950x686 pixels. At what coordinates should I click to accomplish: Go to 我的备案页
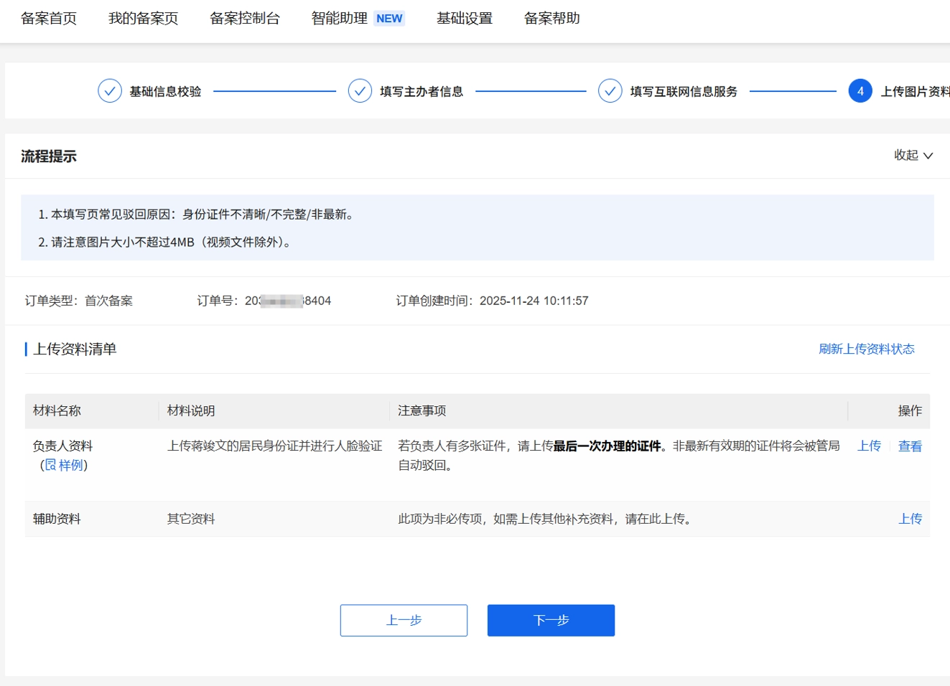click(142, 19)
